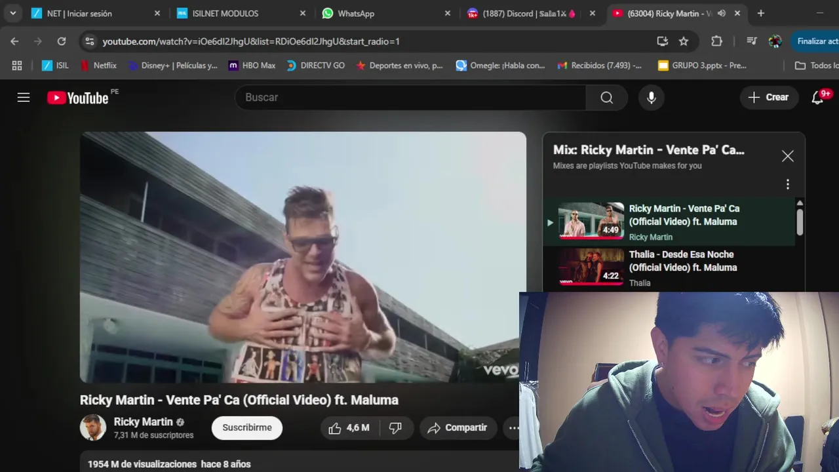Open the Omegle bookmark

point(501,66)
